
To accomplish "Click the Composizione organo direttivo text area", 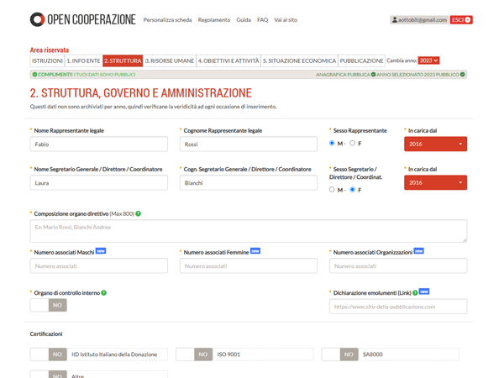I will [x=249, y=231].
